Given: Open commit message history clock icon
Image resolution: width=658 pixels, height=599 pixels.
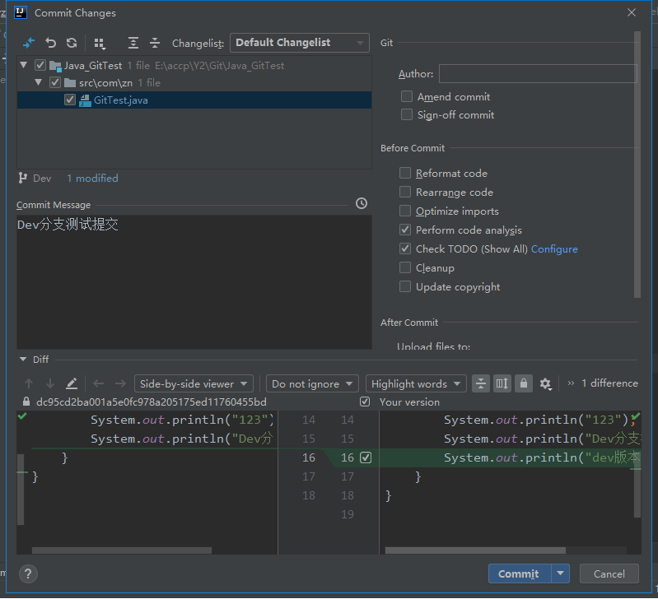Looking at the screenshot, I should coord(362,203).
